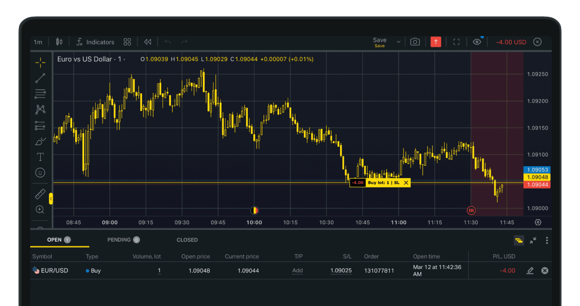Select the Text annotation tool

coord(40,157)
